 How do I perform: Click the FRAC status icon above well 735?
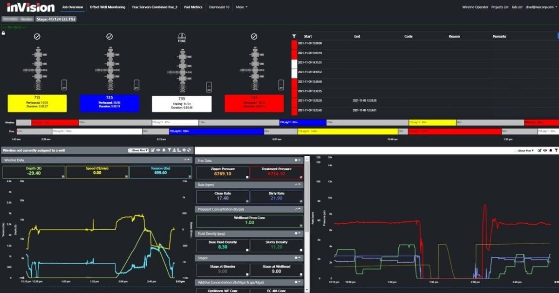182,36
